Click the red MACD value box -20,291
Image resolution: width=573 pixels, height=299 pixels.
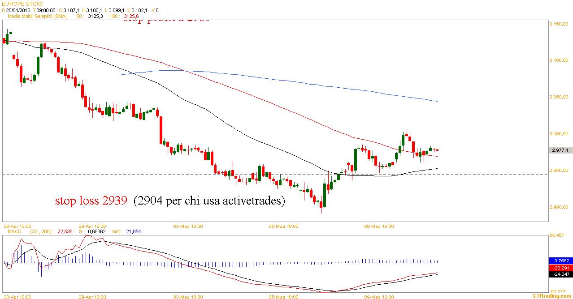coord(560,267)
